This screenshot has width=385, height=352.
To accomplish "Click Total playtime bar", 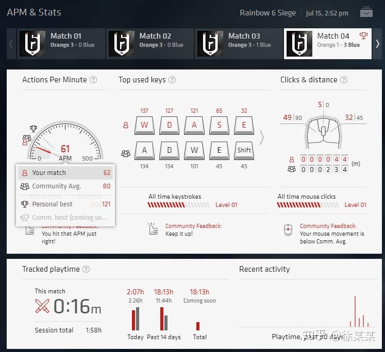I will [x=198, y=326].
